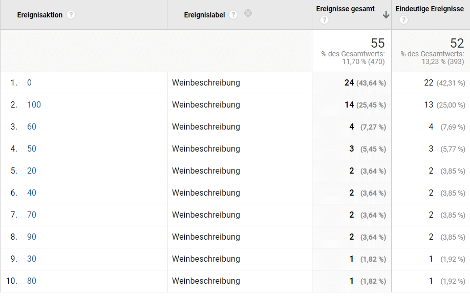This screenshot has width=470, height=297.
Task: Open event action 70 link
Action: tap(32, 215)
